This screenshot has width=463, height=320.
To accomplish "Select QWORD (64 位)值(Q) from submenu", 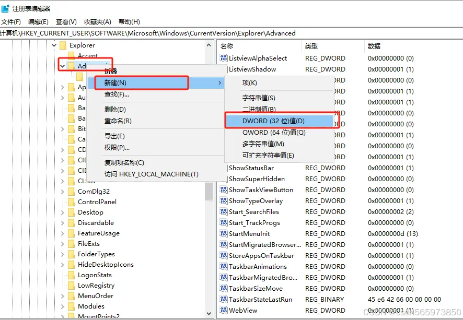I will tap(279, 133).
